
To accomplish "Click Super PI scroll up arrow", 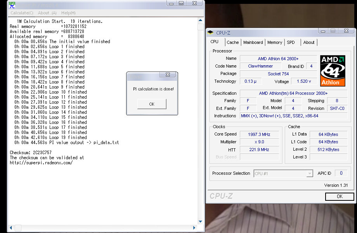I will click(x=200, y=20).
